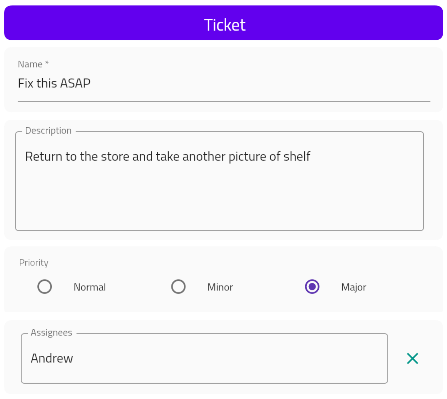Click the "Priority" section label

(34, 262)
